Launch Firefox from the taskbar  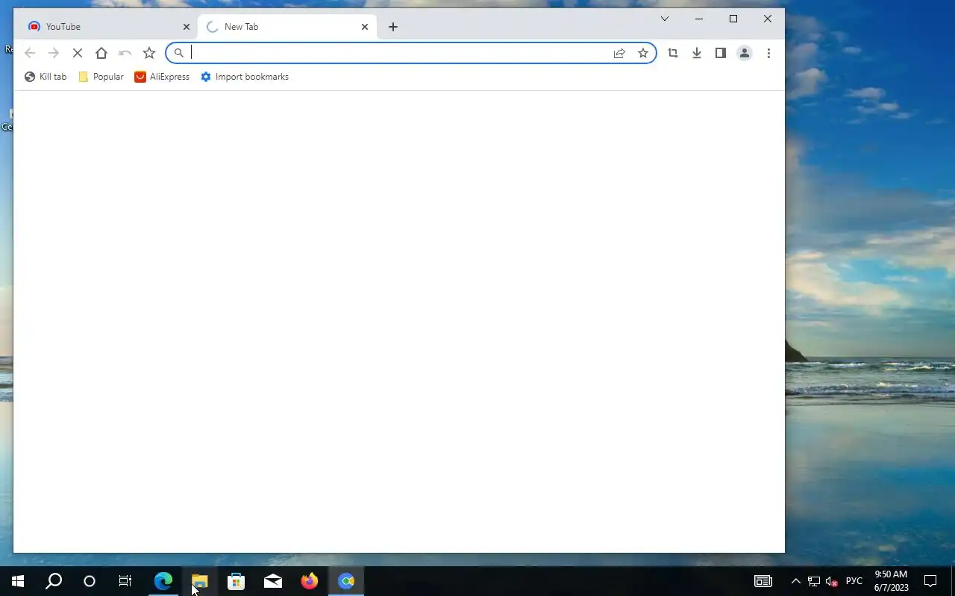pyautogui.click(x=309, y=581)
